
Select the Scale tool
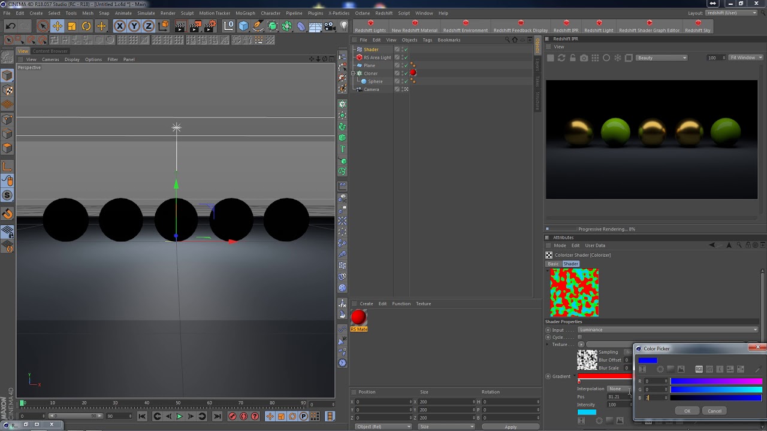72,26
